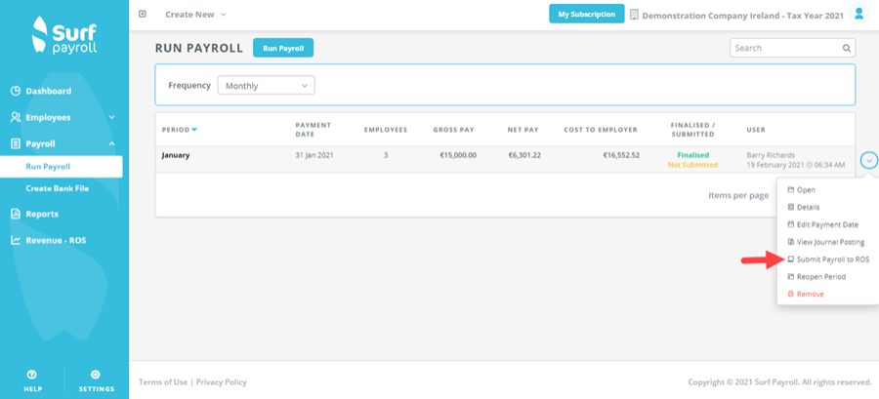Open the user profile avatar icon

(858, 15)
